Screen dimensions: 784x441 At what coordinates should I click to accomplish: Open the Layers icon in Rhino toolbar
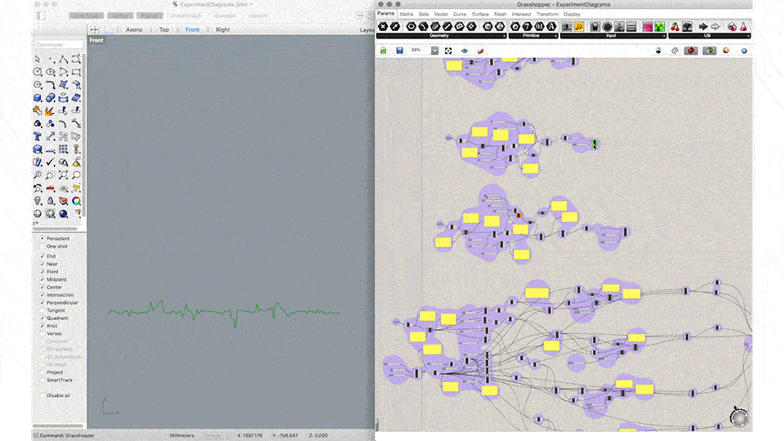pos(64,201)
